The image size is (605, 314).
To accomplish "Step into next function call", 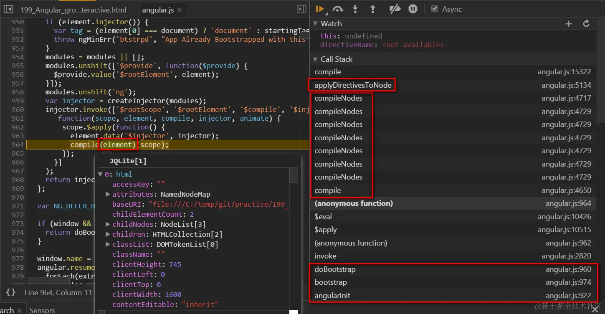I will click(355, 9).
